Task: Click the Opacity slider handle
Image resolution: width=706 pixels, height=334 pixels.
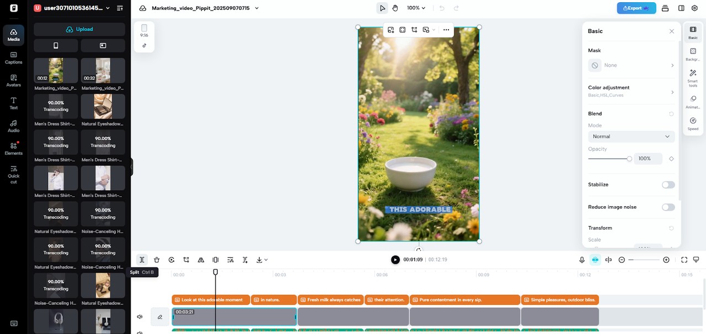Action: [629, 159]
